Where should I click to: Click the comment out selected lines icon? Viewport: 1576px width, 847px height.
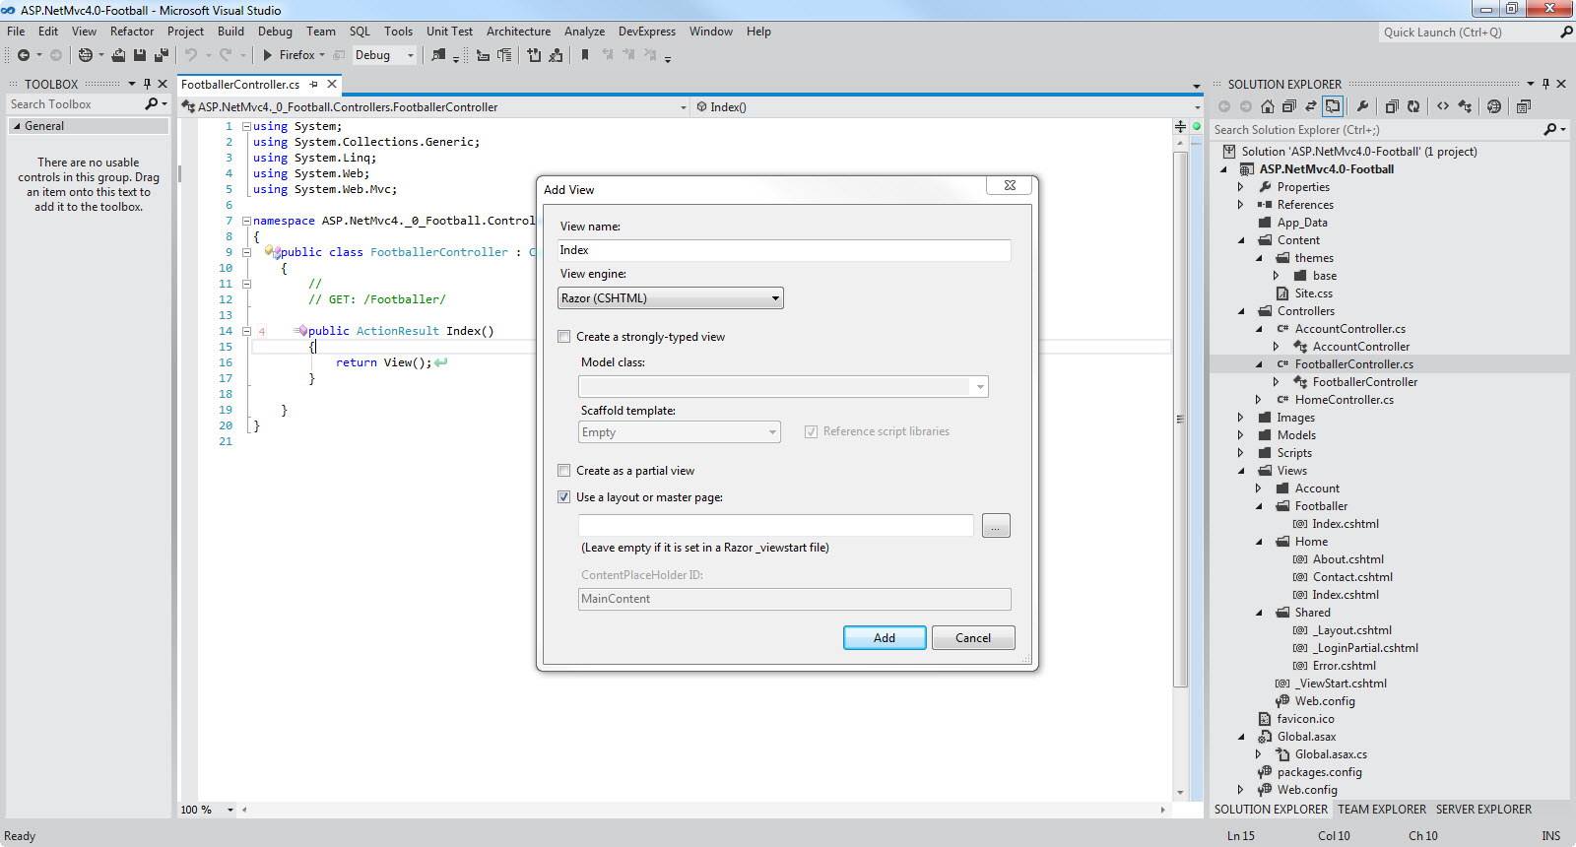pyautogui.click(x=534, y=55)
